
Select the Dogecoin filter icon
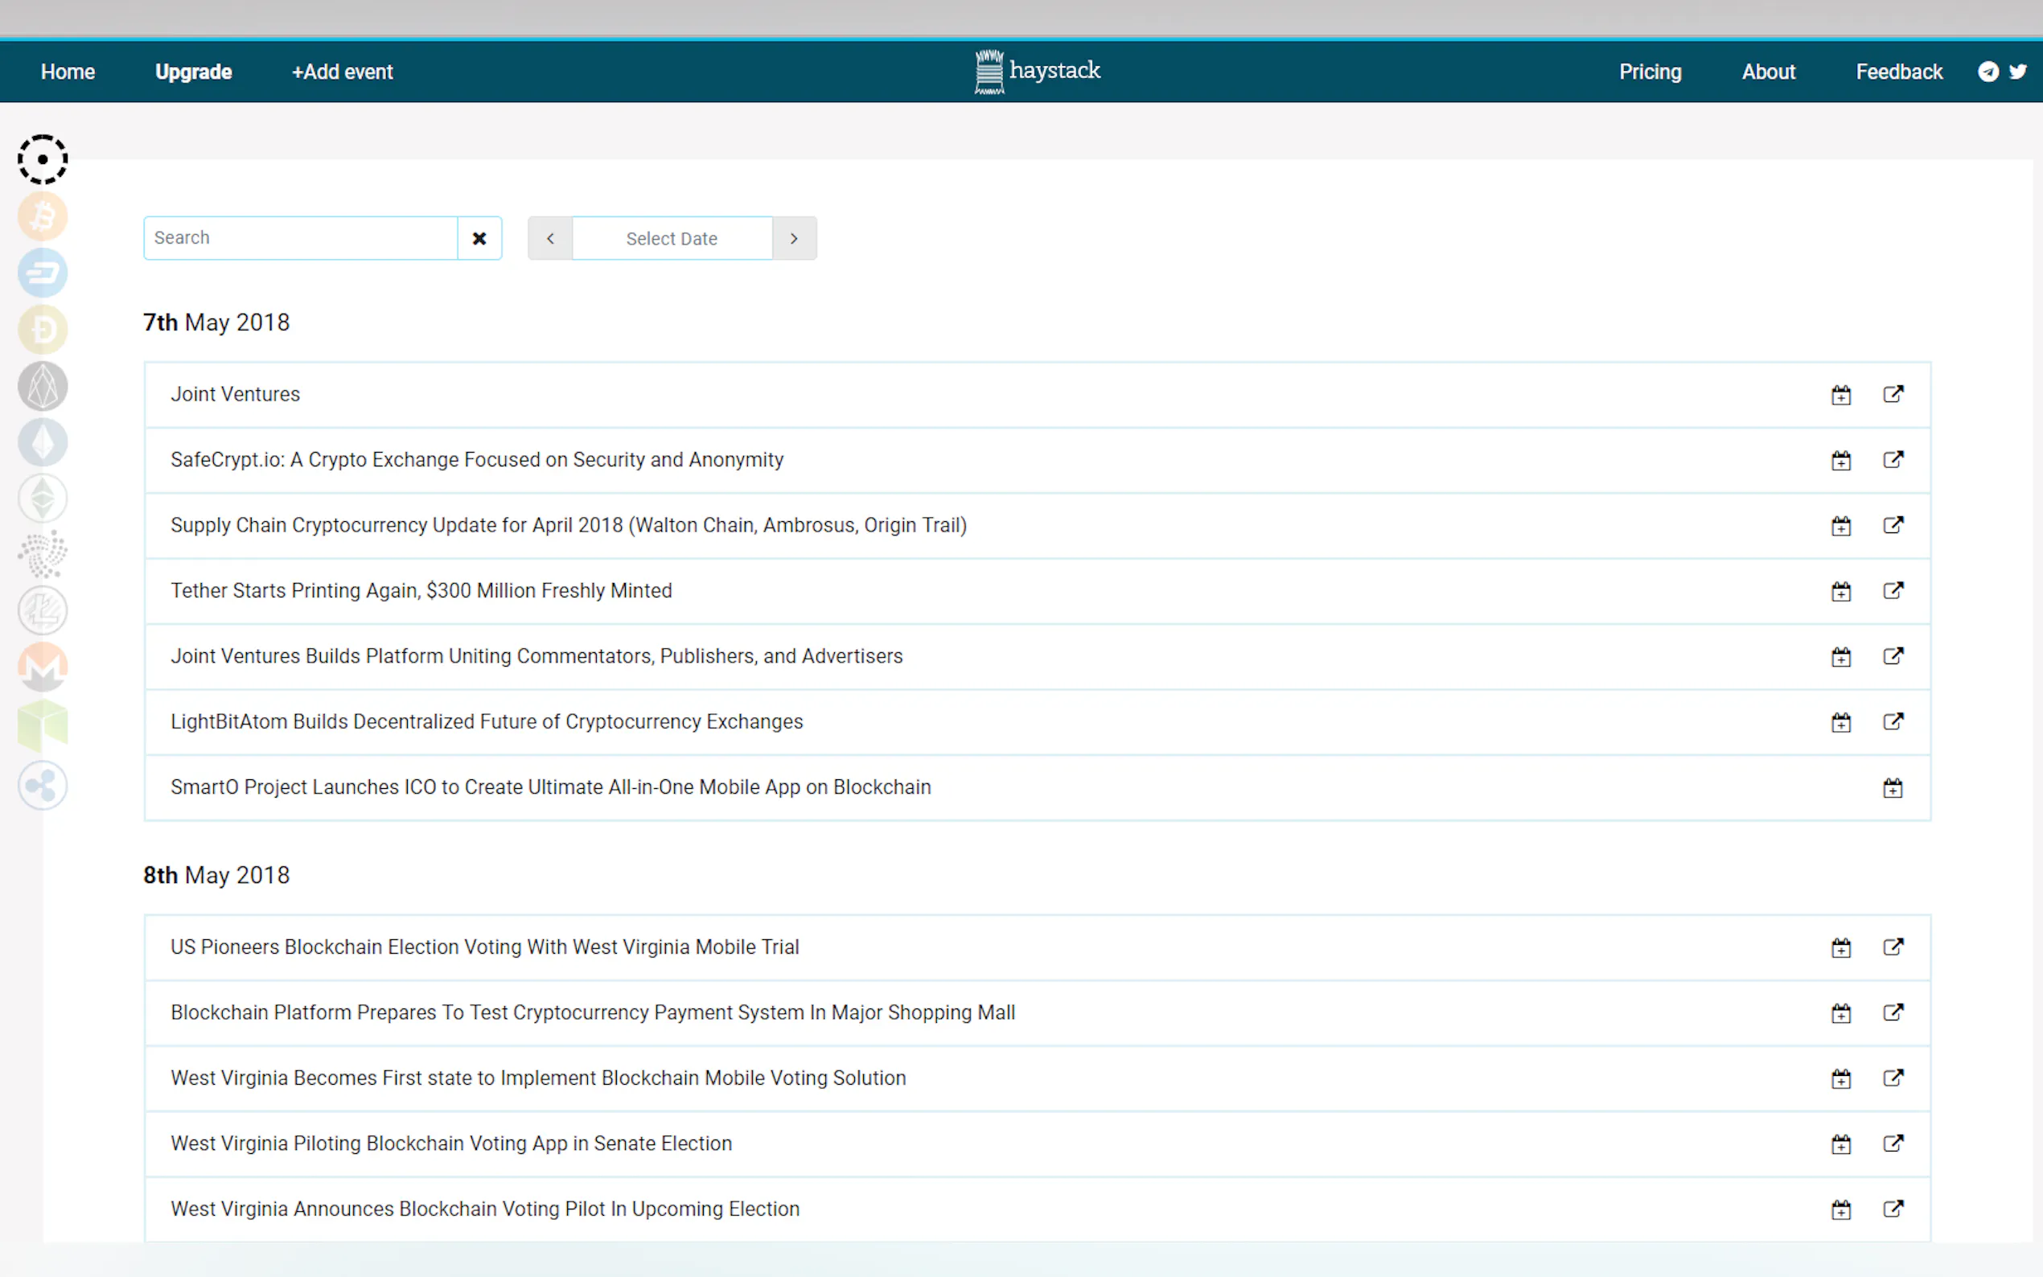(43, 330)
